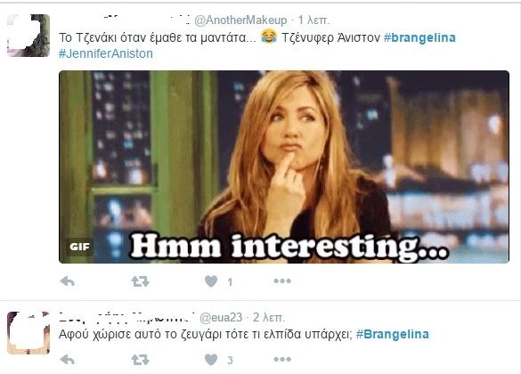Open eua23's profile avatar
The image size is (521, 374).
(x=28, y=333)
